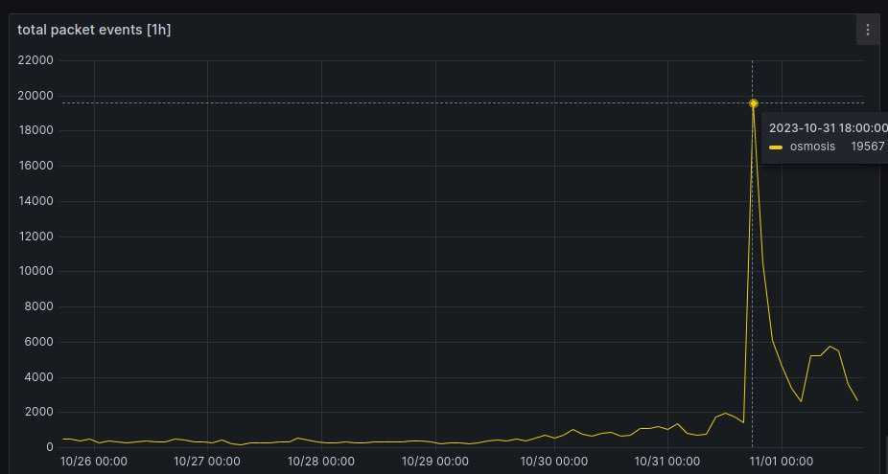Image resolution: width=888 pixels, height=474 pixels.
Task: Open the panel menu (three dots)
Action: click(867, 30)
